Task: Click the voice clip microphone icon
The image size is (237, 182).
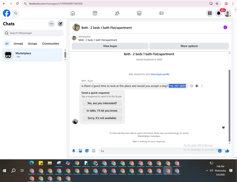Action: [x=73, y=151]
